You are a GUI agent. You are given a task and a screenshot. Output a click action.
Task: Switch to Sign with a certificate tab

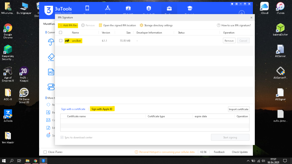pyautogui.click(x=73, y=109)
